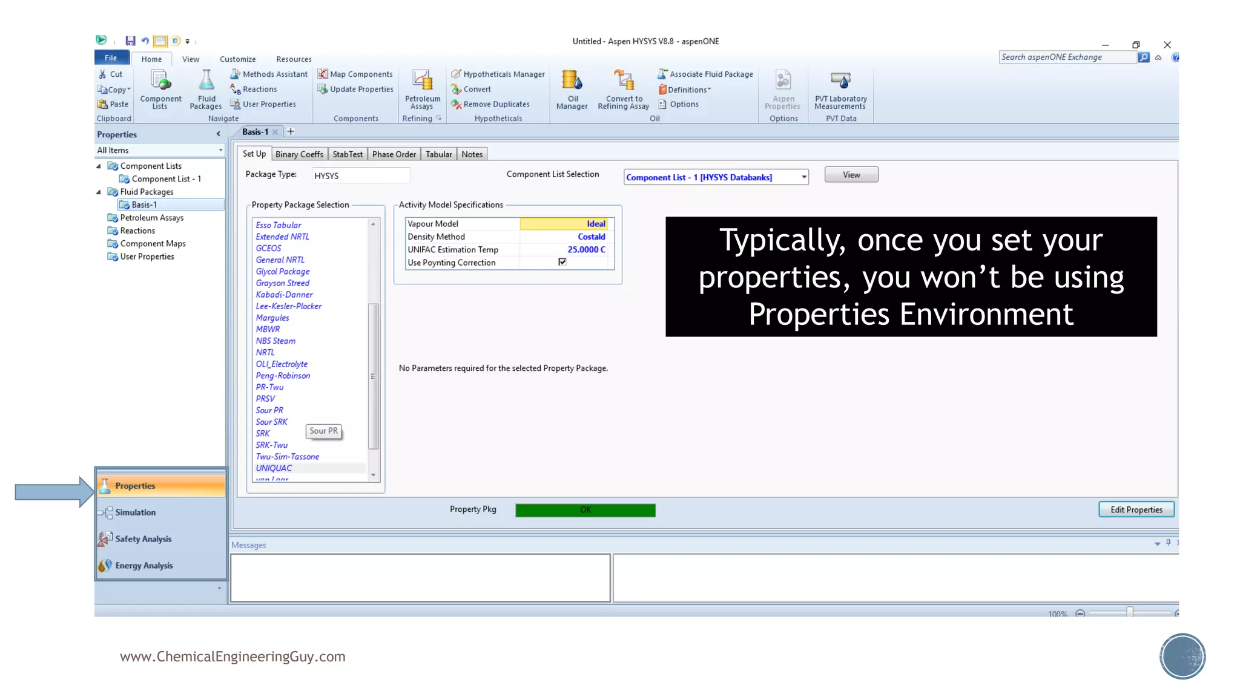Adjust the zoom slider handle
Image resolution: width=1240 pixels, height=697 pixels.
point(1130,612)
